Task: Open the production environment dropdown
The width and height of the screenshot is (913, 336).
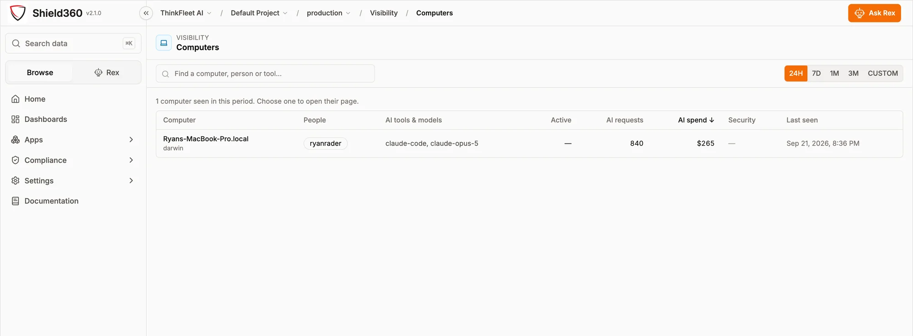Action: point(329,13)
